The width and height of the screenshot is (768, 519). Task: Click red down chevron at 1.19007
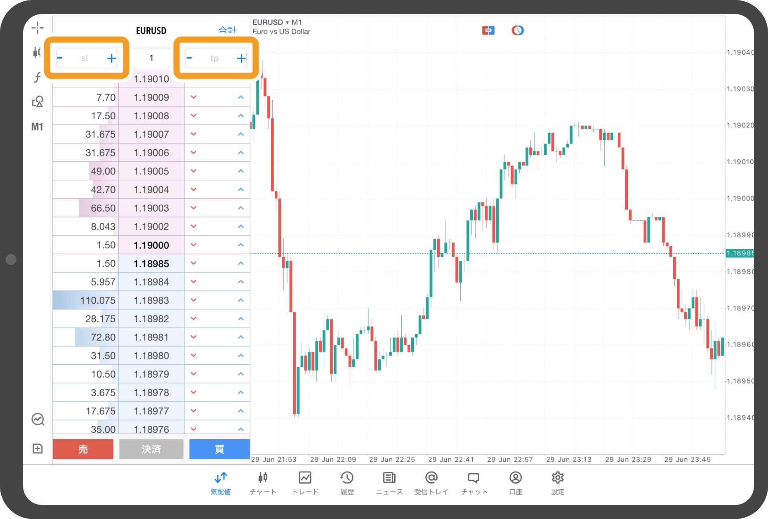pyautogui.click(x=193, y=134)
